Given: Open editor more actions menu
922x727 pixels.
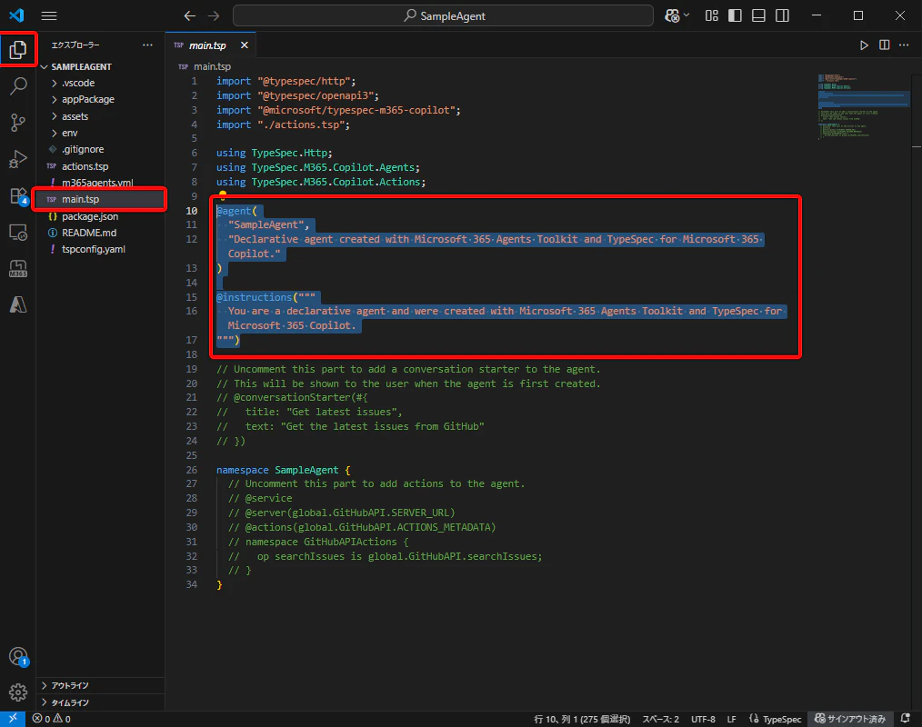Looking at the screenshot, I should click(904, 45).
